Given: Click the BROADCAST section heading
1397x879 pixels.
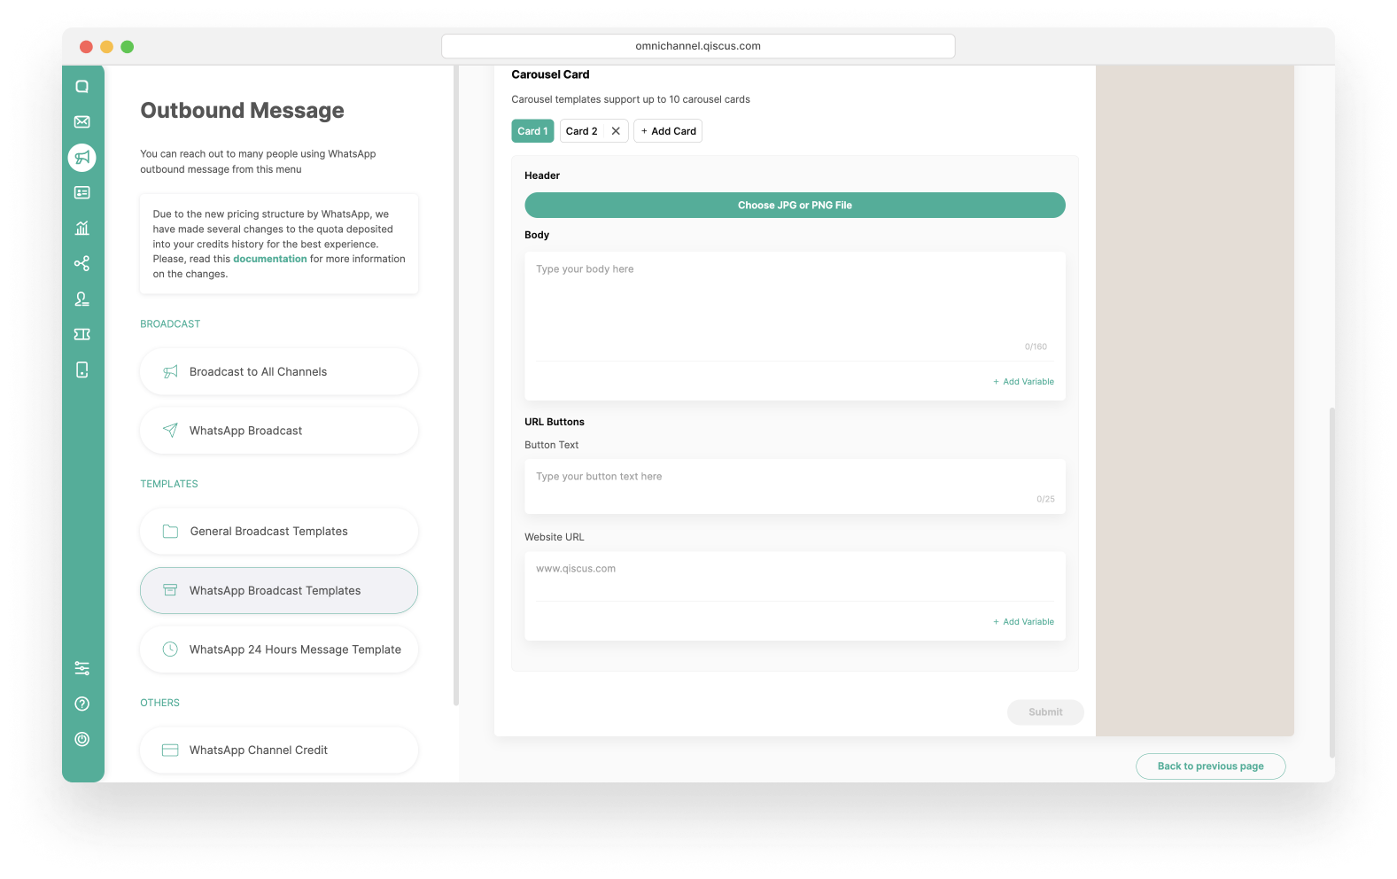Looking at the screenshot, I should coord(170,324).
